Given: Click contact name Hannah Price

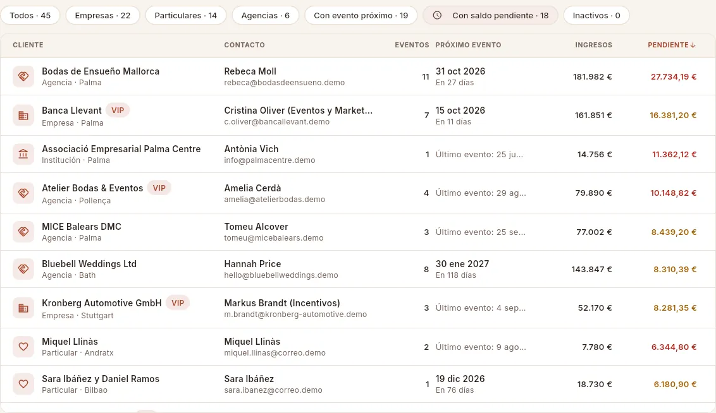Looking at the screenshot, I should coord(252,264).
